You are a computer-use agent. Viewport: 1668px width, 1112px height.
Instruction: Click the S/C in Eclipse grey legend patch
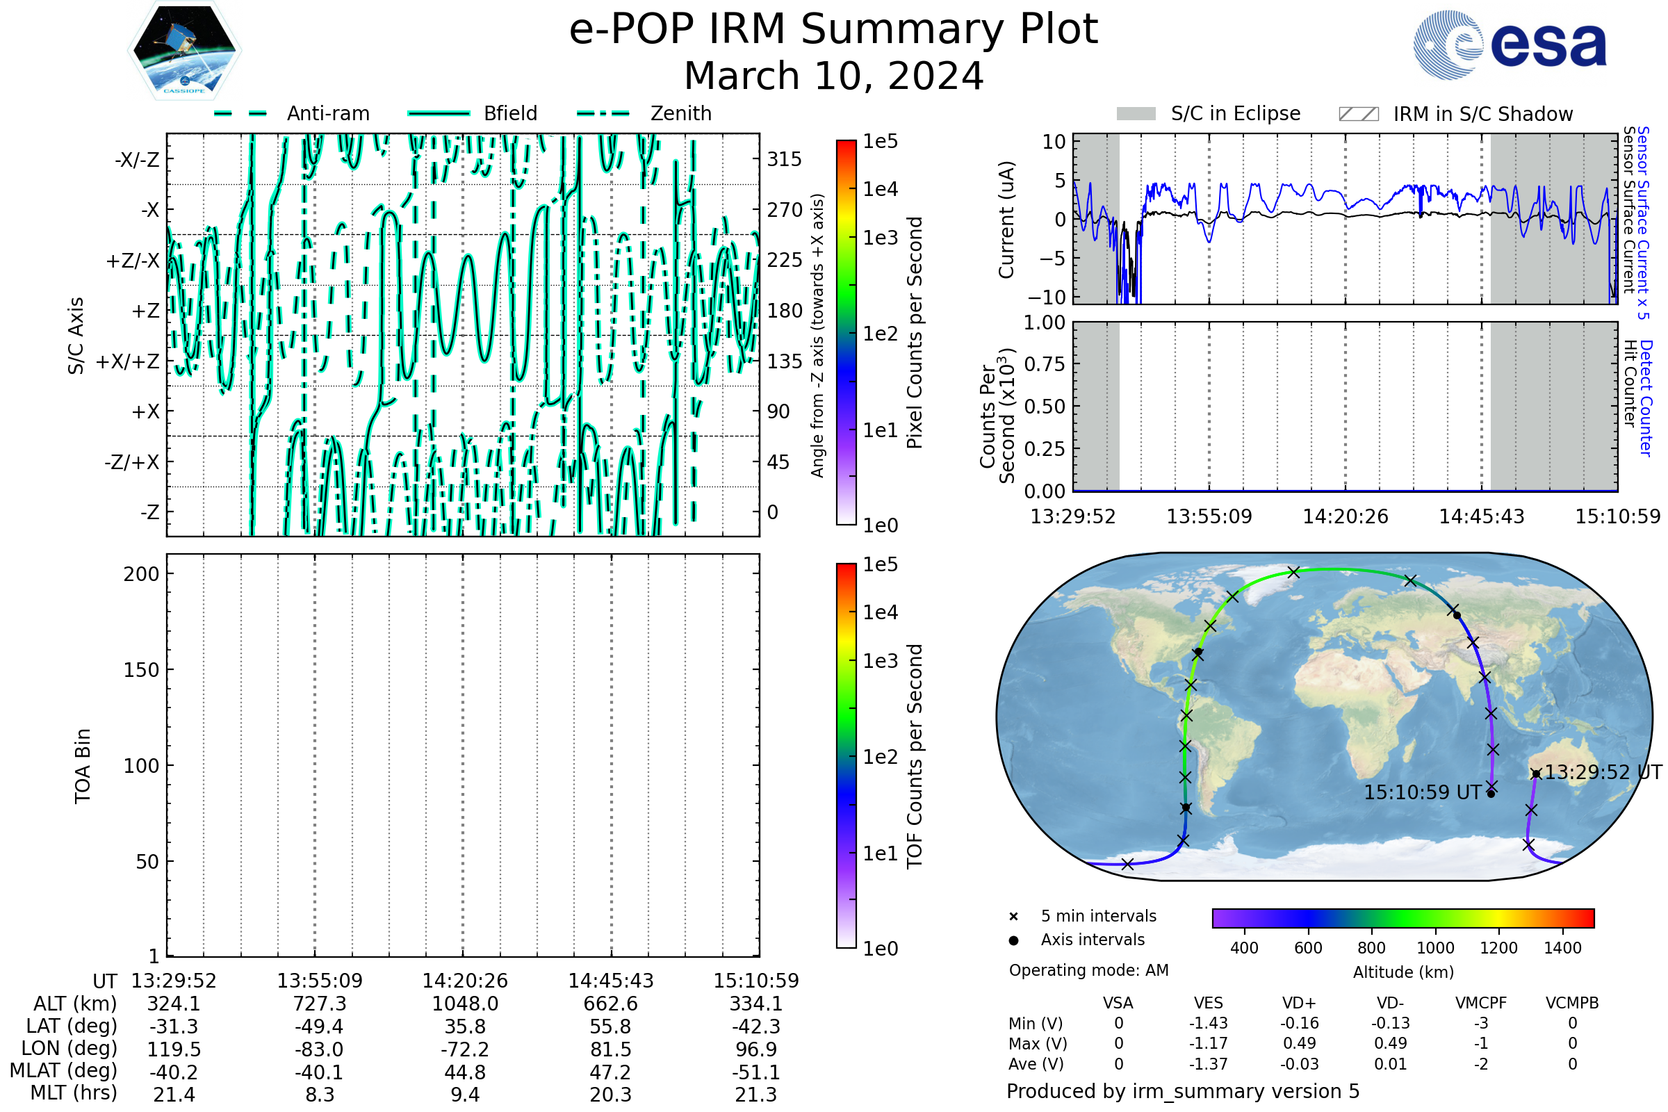pyautogui.click(x=1136, y=114)
